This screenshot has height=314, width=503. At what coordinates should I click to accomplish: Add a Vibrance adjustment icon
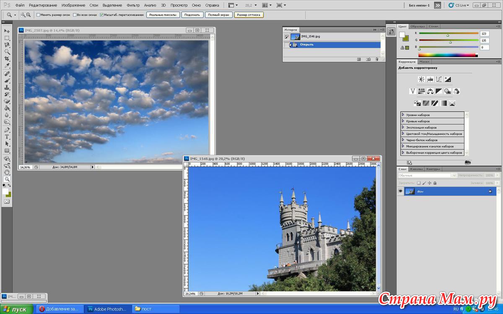coord(413,91)
